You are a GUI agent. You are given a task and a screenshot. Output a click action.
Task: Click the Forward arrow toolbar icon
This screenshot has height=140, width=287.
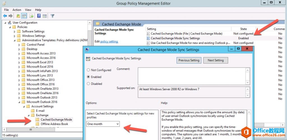point(10,16)
